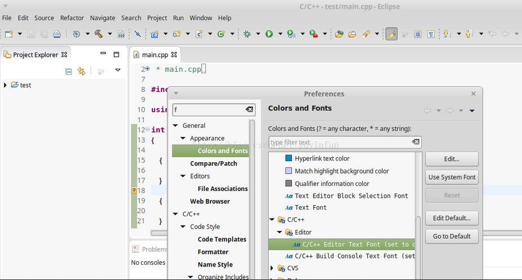Image resolution: width=522 pixels, height=280 pixels.
Task: Click the Edit Default... button
Action: [452, 218]
